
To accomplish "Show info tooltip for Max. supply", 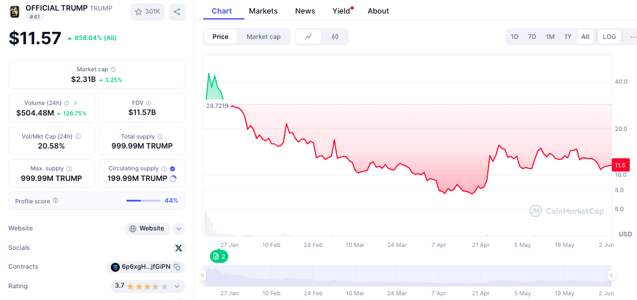I will point(69,169).
